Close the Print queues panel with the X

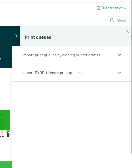coord(127,31)
